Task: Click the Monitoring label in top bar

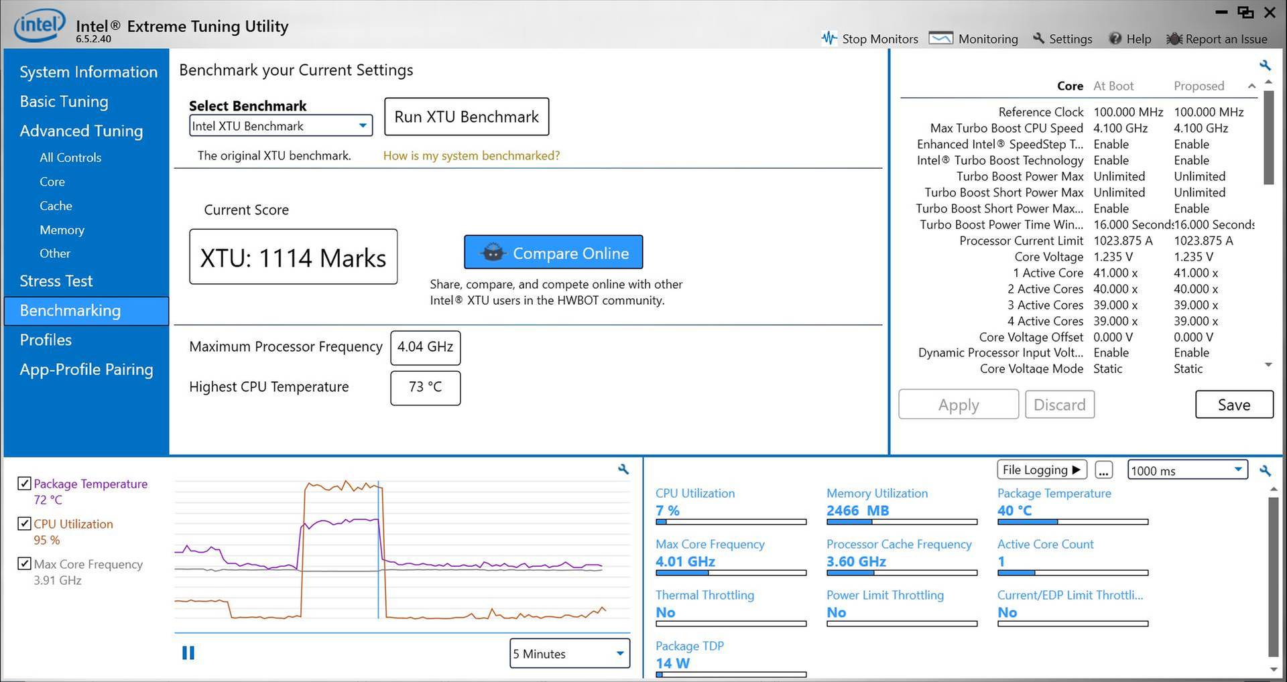Action: pyautogui.click(x=988, y=39)
